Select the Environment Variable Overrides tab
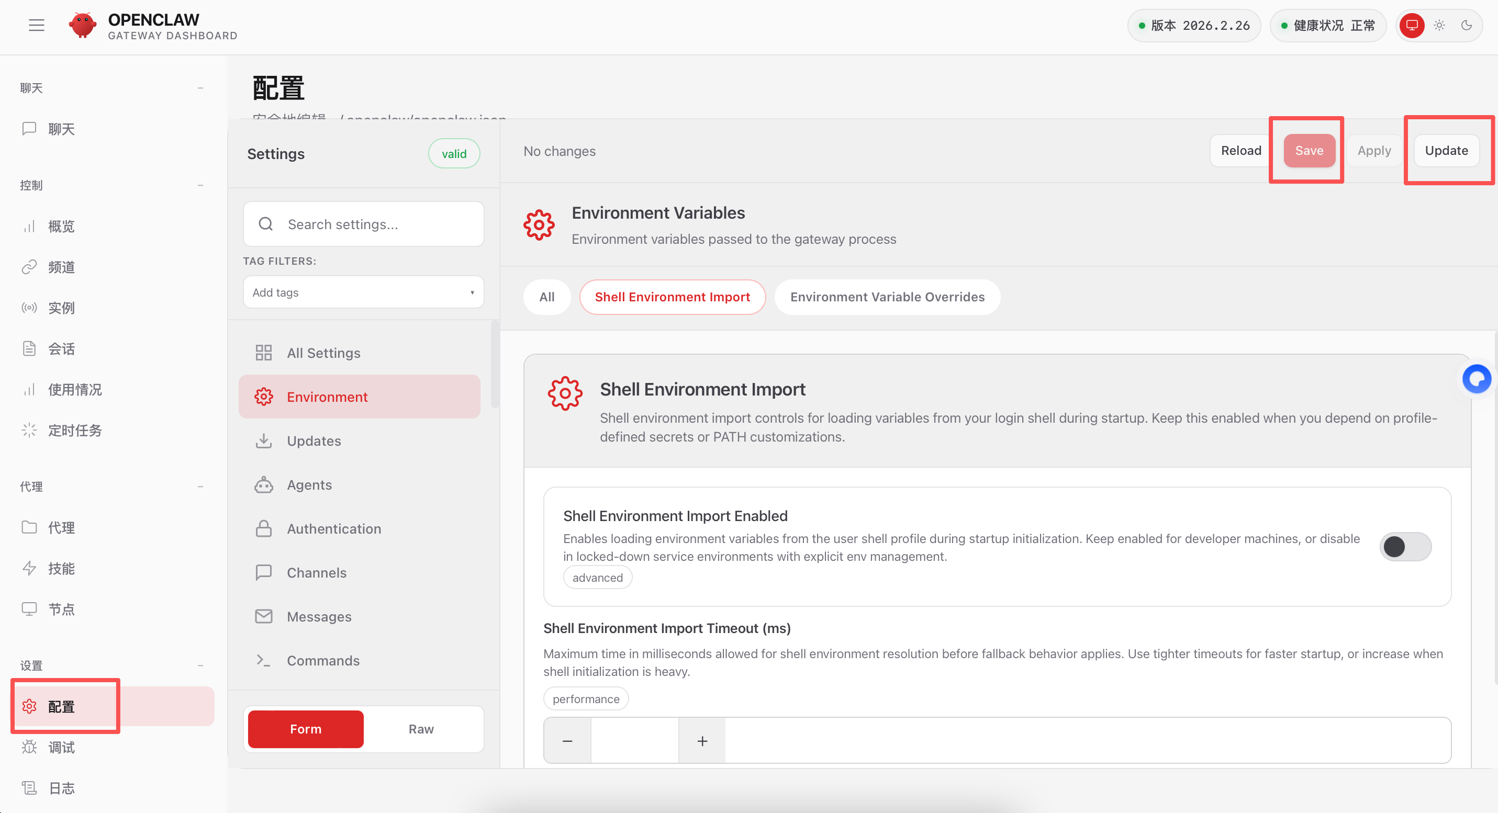Viewport: 1498px width, 813px height. (x=887, y=297)
